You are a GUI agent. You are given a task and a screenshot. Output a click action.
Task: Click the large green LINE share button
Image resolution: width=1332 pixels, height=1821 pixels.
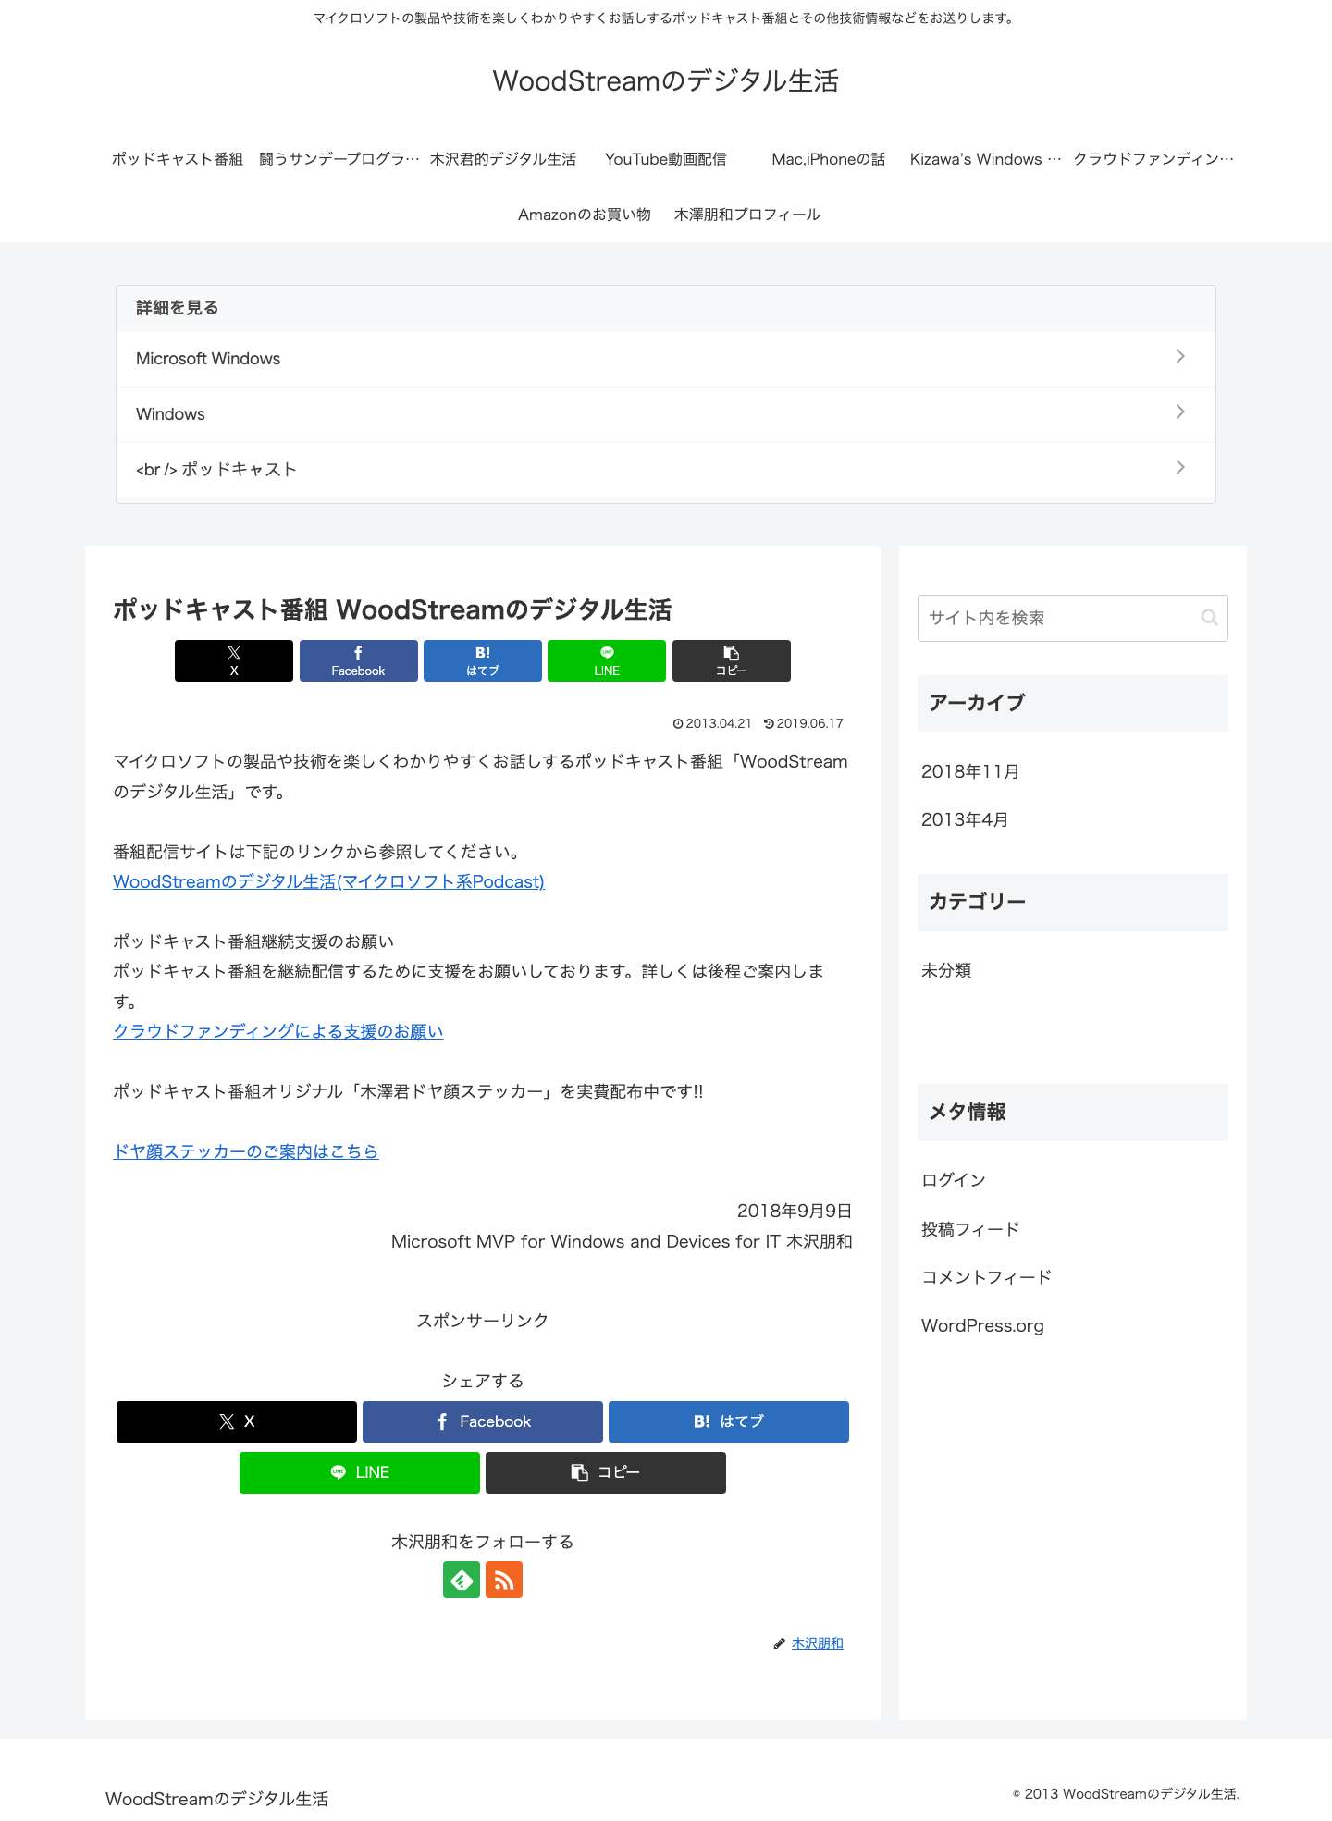click(360, 1472)
